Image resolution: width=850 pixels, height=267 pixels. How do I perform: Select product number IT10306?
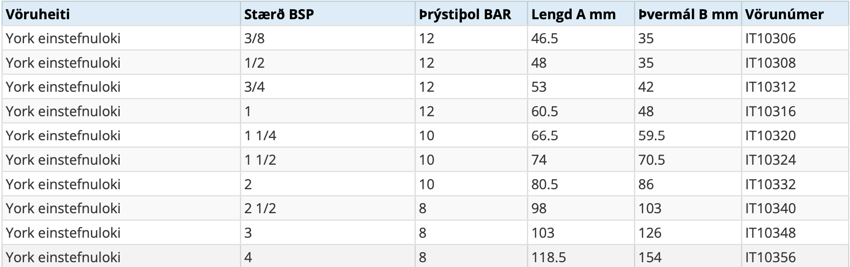[771, 38]
